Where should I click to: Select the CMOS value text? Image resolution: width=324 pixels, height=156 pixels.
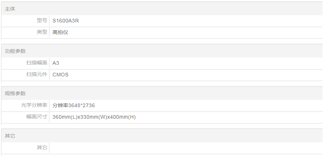60,75
